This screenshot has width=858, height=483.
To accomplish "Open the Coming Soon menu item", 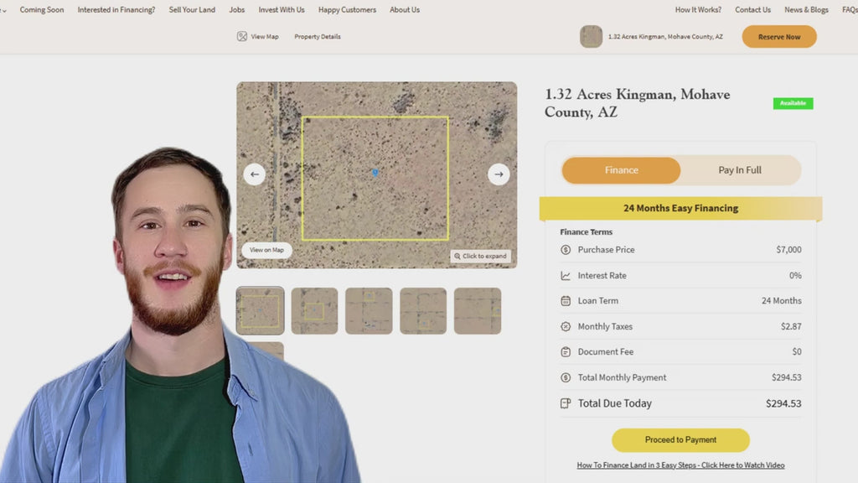I will point(42,10).
